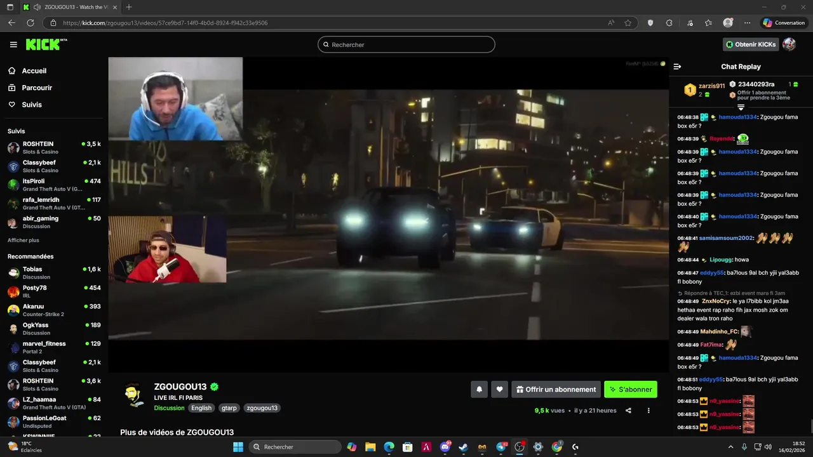This screenshot has height=457, width=813.
Task: Open recommended channel PassionLeGoat
Action: coord(54,421)
